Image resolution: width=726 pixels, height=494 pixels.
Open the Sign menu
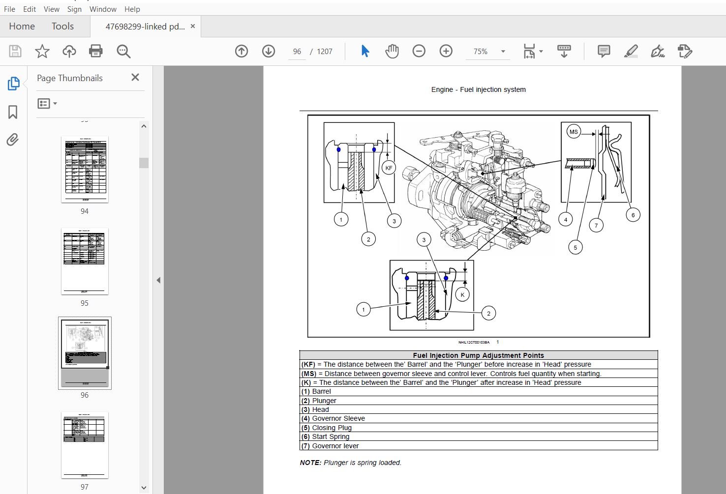[74, 9]
